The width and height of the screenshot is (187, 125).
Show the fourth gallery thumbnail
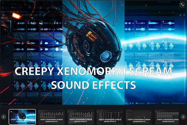(x=110, y=117)
